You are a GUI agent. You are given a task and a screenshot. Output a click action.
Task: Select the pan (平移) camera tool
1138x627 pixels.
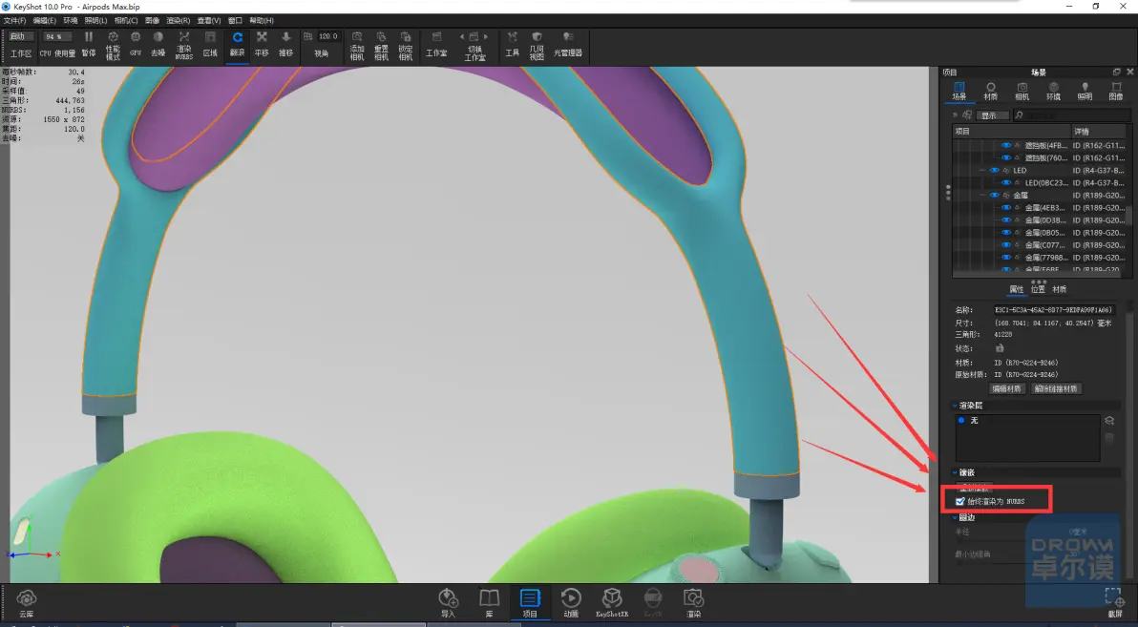click(262, 44)
